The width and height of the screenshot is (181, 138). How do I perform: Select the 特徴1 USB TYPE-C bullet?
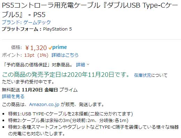coord(70,114)
